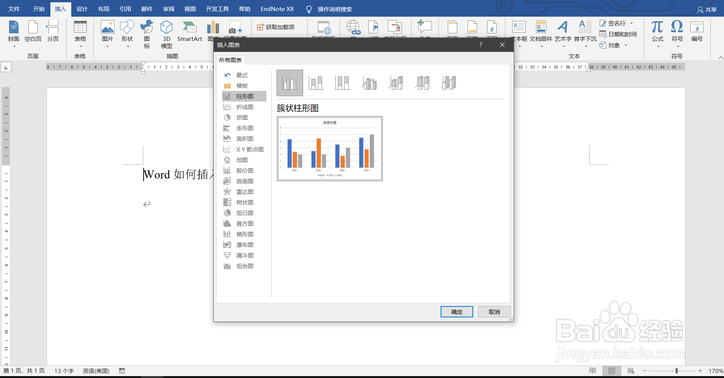
Task: Adjust the zoom slider handle
Action: pyautogui.click(x=676, y=371)
